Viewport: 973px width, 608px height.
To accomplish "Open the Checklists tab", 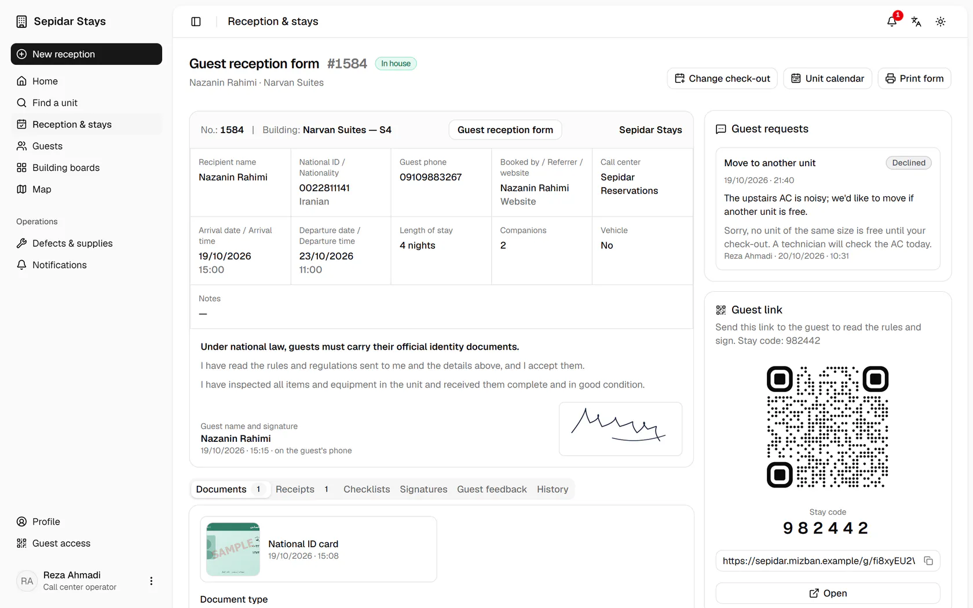I will coord(367,489).
